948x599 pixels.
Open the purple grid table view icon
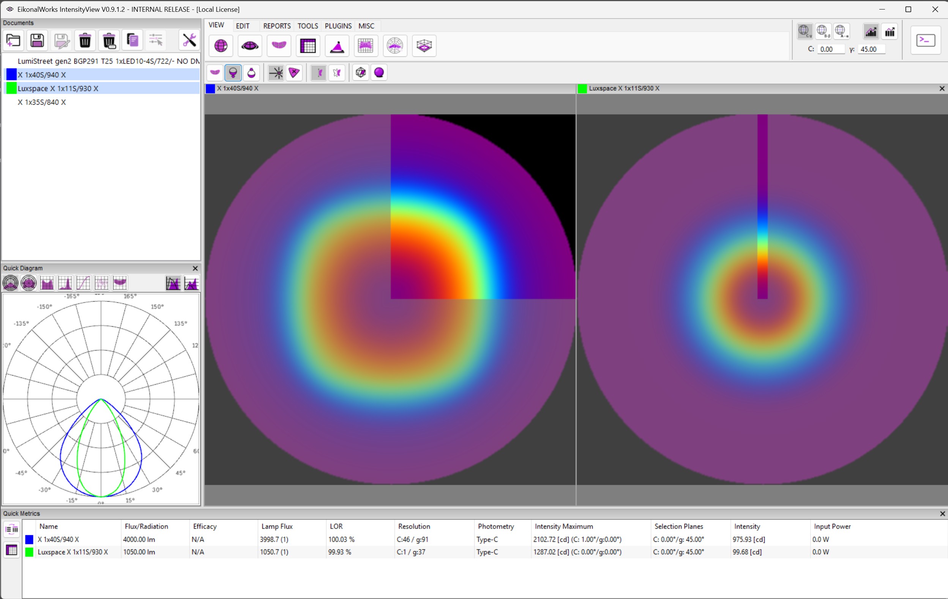308,46
